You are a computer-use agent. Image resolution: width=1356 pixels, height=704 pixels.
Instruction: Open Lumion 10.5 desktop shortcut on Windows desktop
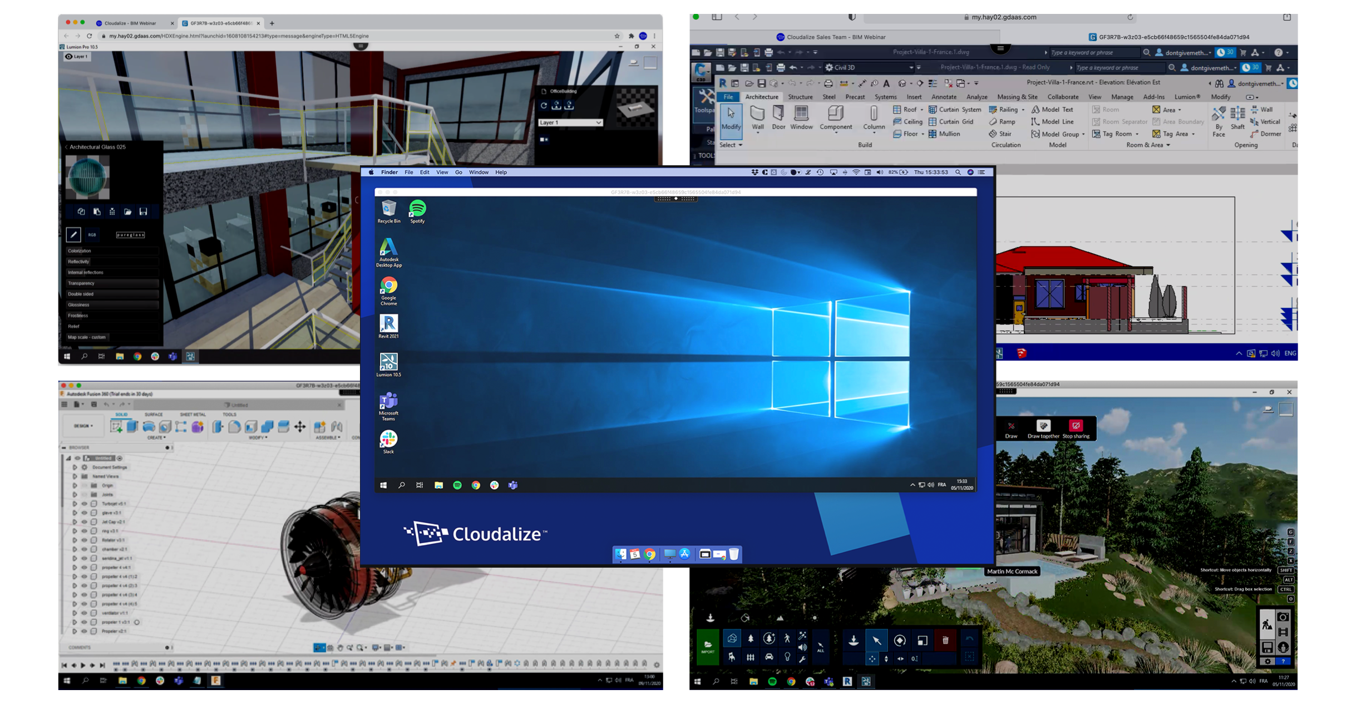tap(388, 365)
